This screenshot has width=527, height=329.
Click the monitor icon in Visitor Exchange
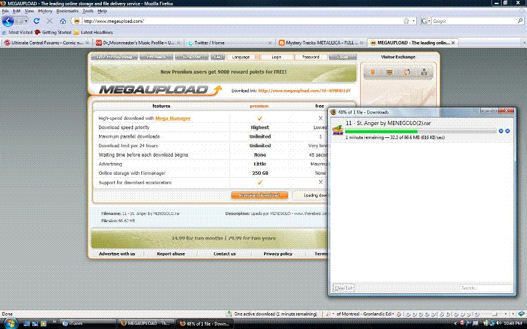pyautogui.click(x=389, y=72)
